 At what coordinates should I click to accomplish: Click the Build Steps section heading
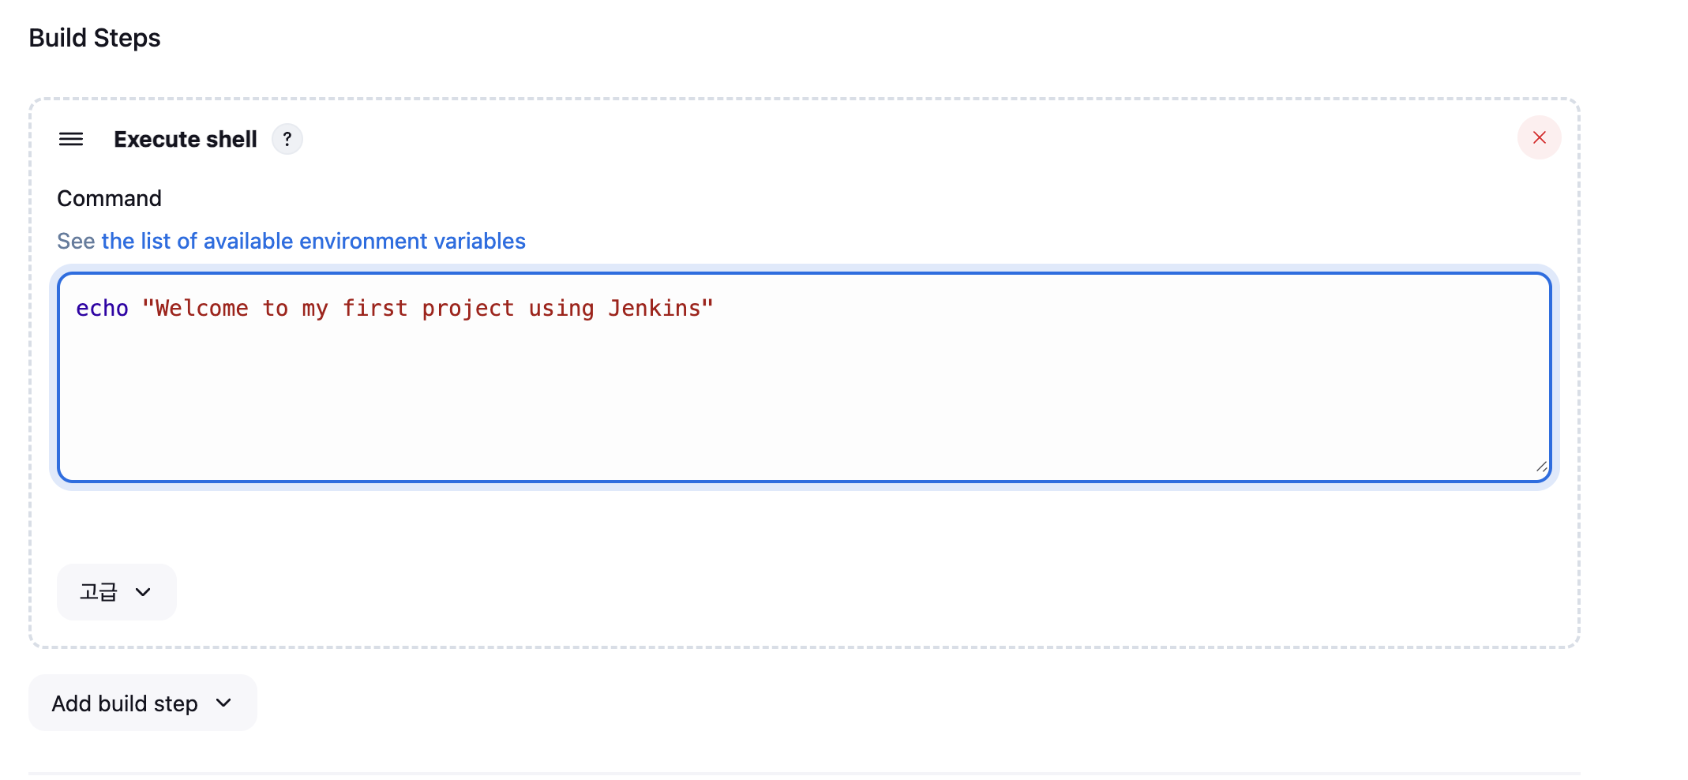coord(95,38)
